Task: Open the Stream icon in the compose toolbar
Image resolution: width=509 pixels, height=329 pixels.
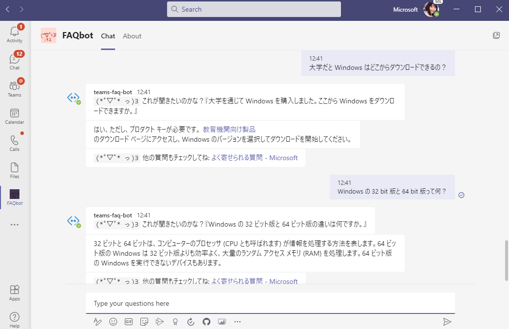Action: tap(159, 322)
